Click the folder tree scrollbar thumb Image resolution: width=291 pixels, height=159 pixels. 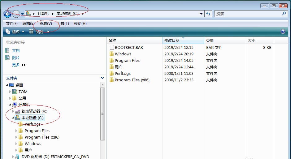click(103, 114)
